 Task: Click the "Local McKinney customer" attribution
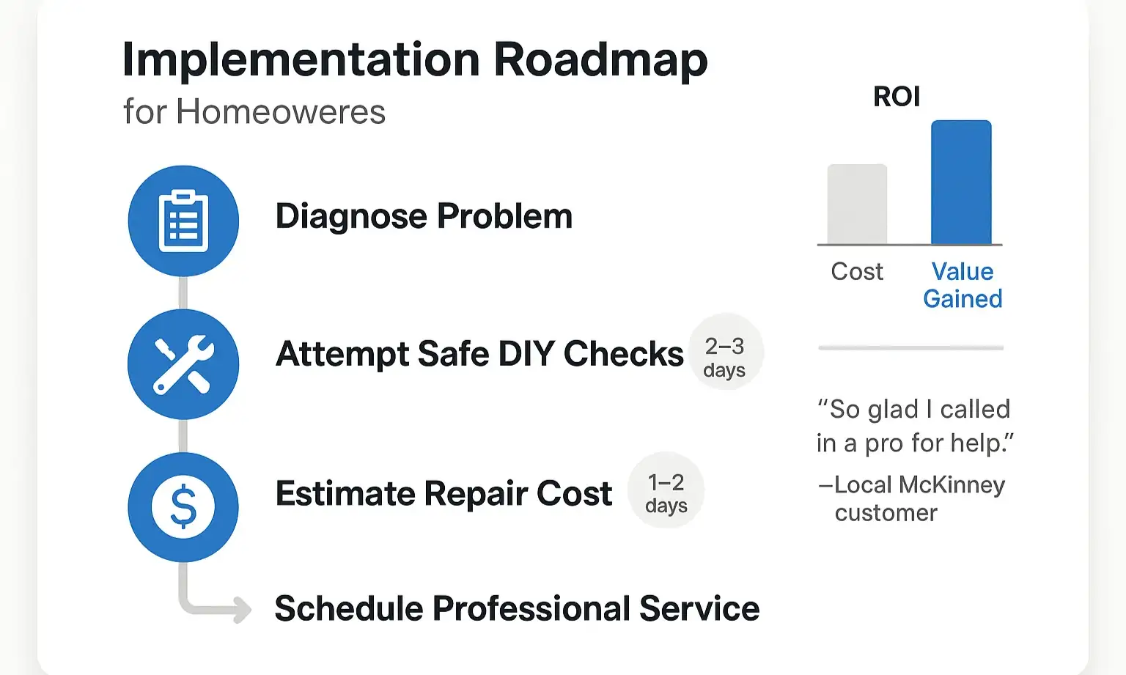(912, 498)
